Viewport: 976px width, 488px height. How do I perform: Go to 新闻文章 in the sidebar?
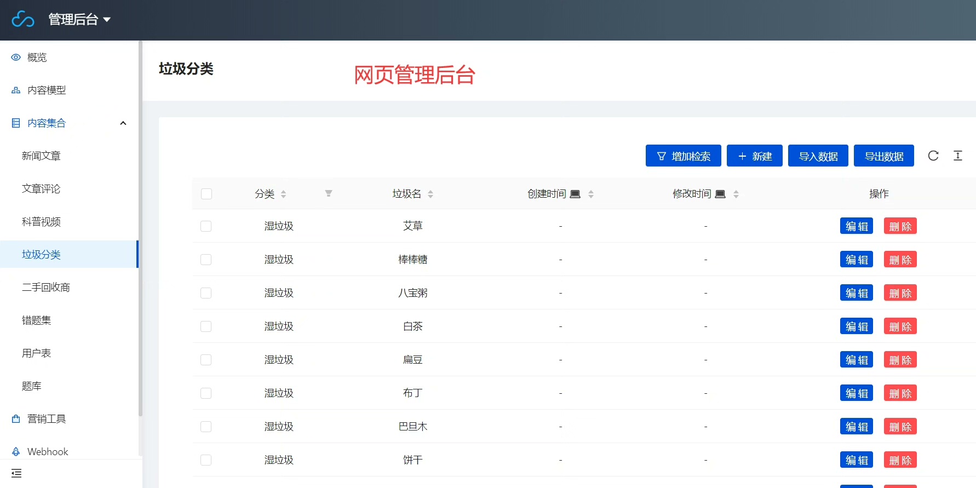42,156
